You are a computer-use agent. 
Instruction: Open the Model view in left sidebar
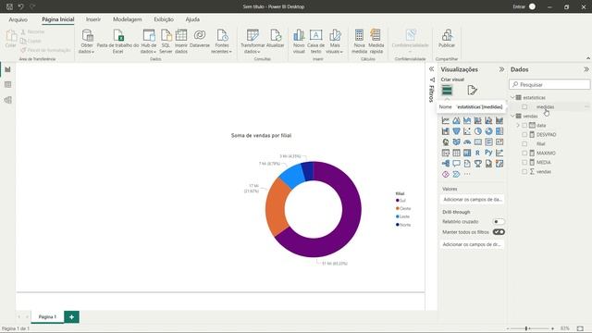(x=7, y=100)
